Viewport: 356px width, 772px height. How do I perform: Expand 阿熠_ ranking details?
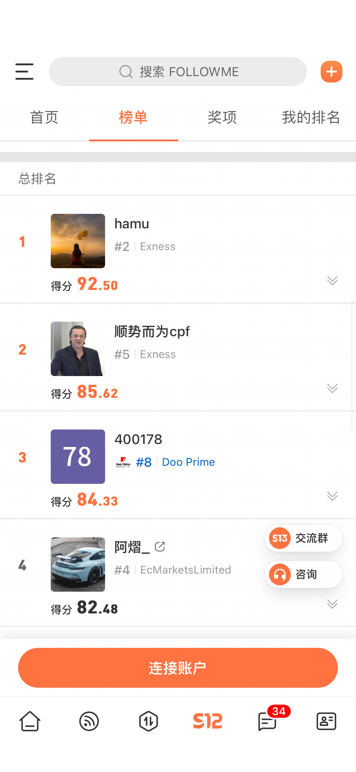(x=332, y=604)
